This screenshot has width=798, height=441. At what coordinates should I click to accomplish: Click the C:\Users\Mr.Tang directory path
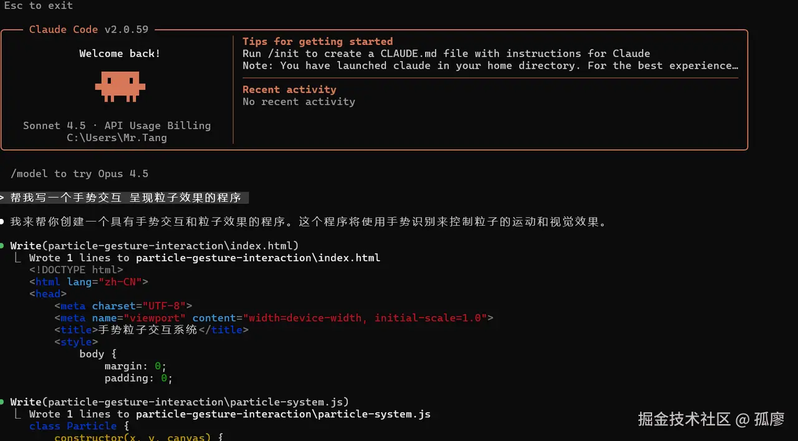point(117,138)
